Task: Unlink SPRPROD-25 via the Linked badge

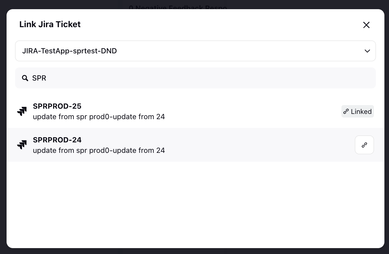Action: click(358, 111)
